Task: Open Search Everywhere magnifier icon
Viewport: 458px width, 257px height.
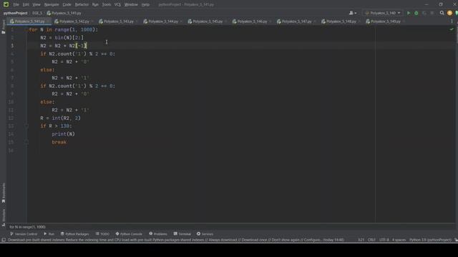Action: (442, 13)
